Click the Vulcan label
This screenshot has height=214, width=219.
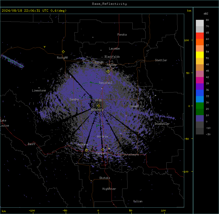click(138, 201)
